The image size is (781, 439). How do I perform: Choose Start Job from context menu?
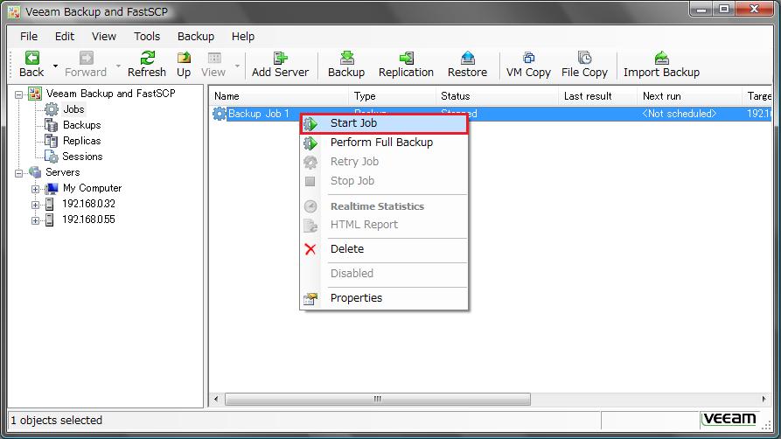(x=384, y=123)
